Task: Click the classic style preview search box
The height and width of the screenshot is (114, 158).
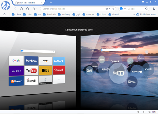Action: click(38, 51)
